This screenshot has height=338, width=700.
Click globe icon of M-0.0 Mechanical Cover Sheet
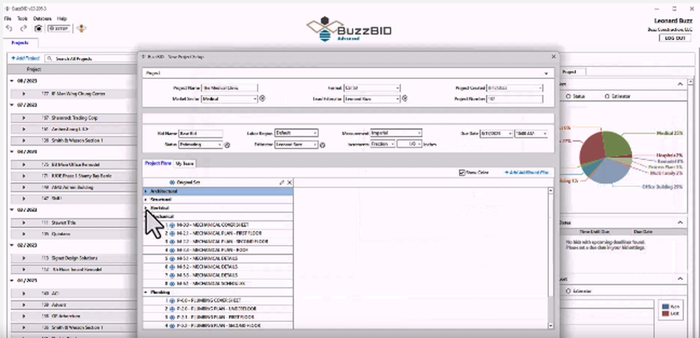[172, 225]
